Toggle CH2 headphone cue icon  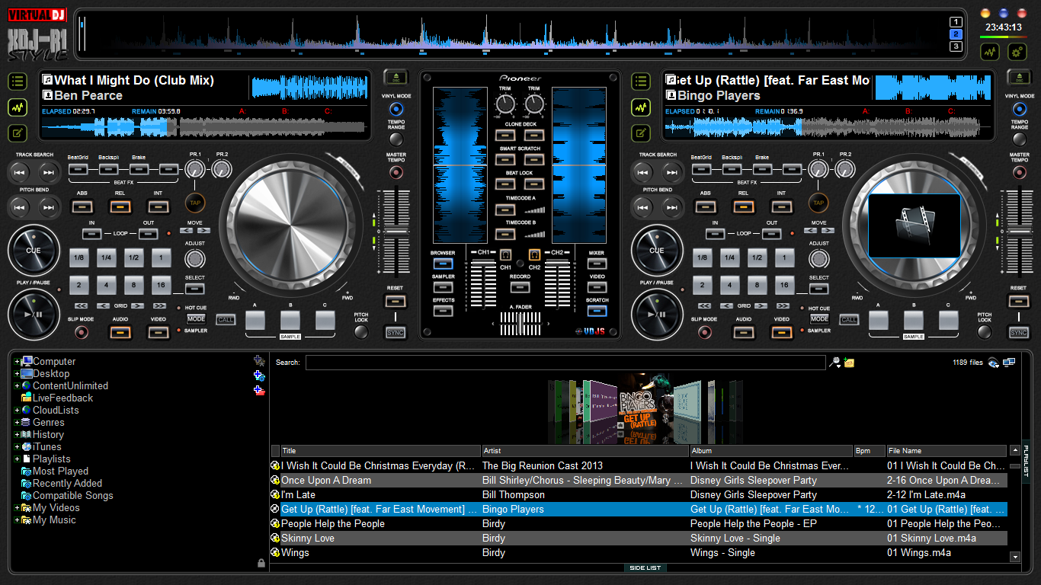[534, 254]
